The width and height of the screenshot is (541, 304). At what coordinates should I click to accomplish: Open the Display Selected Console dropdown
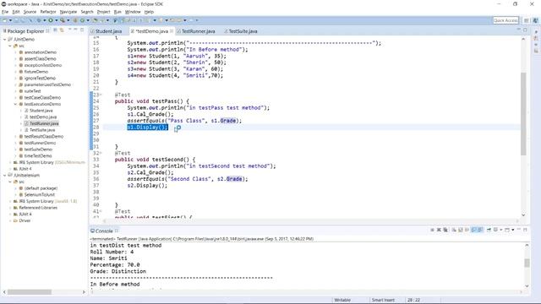[501, 230]
